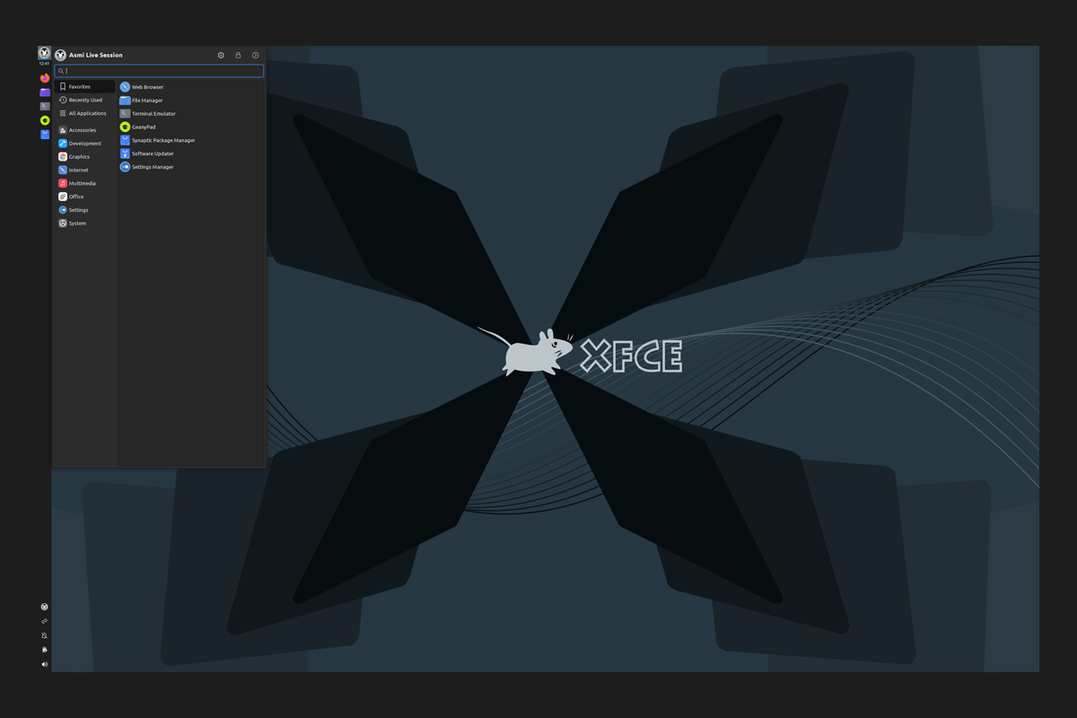Open the Graphics category
1077x718 pixels.
click(85, 157)
